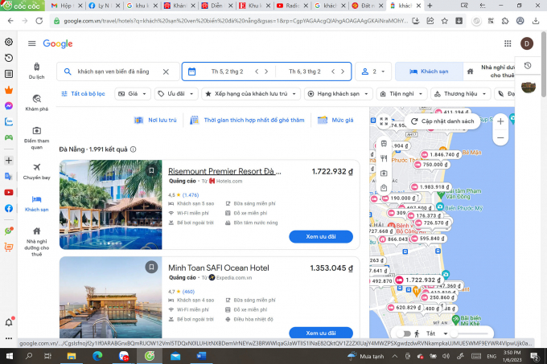Open Tất cả bộ lọc all filters
Viewport: 547px width, 364px height.
[83, 94]
